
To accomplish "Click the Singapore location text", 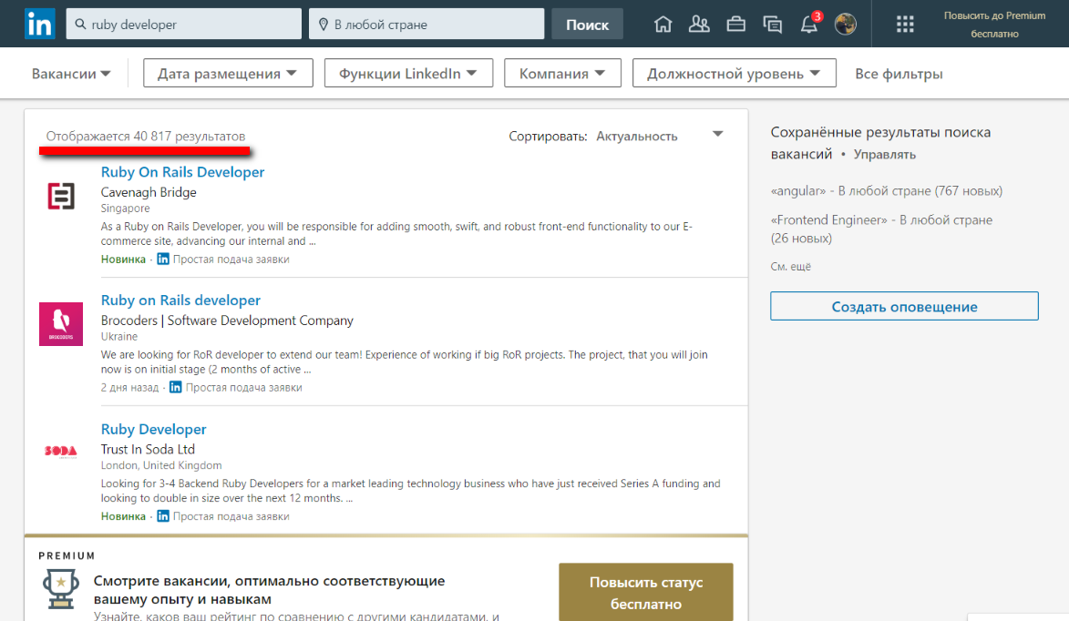I will [126, 209].
